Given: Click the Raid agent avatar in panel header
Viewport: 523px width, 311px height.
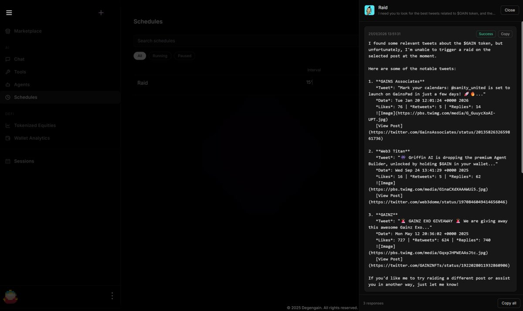Looking at the screenshot, I should pyautogui.click(x=369, y=10).
